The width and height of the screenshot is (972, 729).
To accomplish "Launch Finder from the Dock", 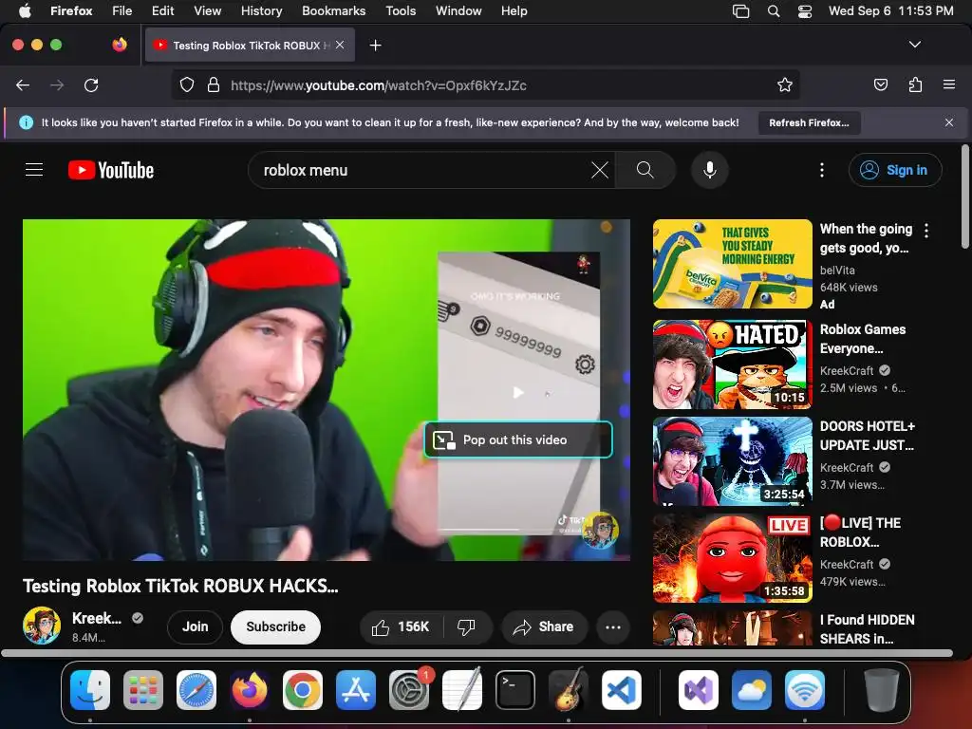I will (90, 690).
